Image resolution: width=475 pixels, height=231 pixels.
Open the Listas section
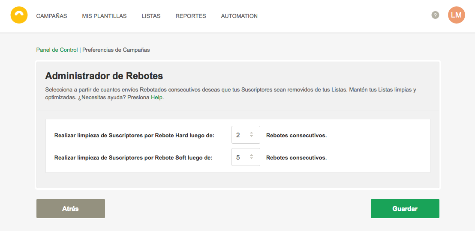coord(151,16)
